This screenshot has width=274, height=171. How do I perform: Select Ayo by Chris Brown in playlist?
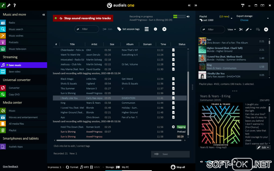(233, 41)
